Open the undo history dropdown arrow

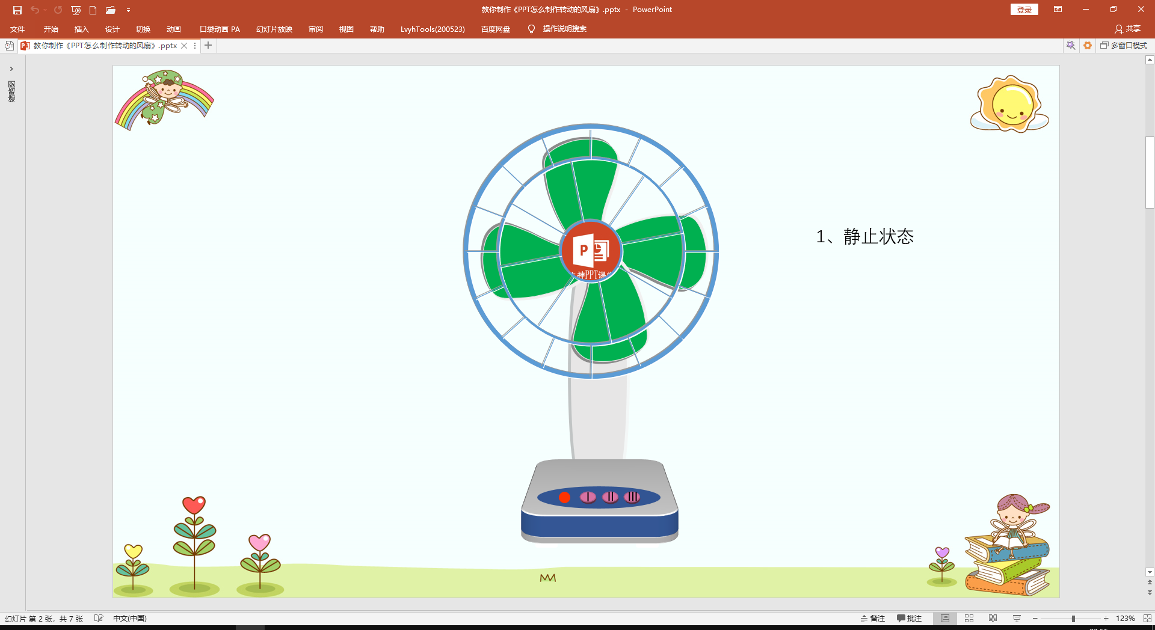point(45,10)
